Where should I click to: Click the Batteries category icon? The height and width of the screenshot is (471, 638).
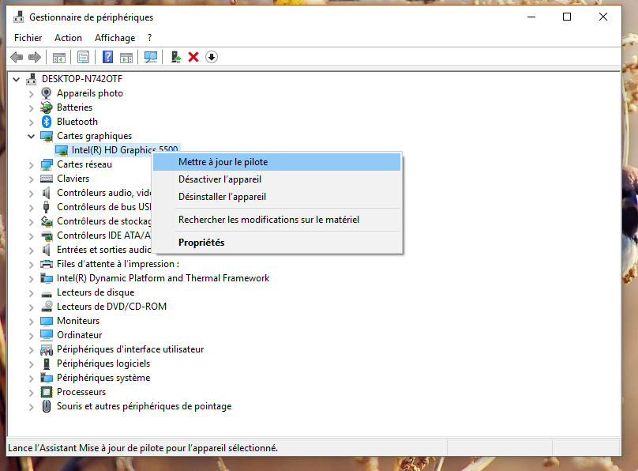click(47, 107)
